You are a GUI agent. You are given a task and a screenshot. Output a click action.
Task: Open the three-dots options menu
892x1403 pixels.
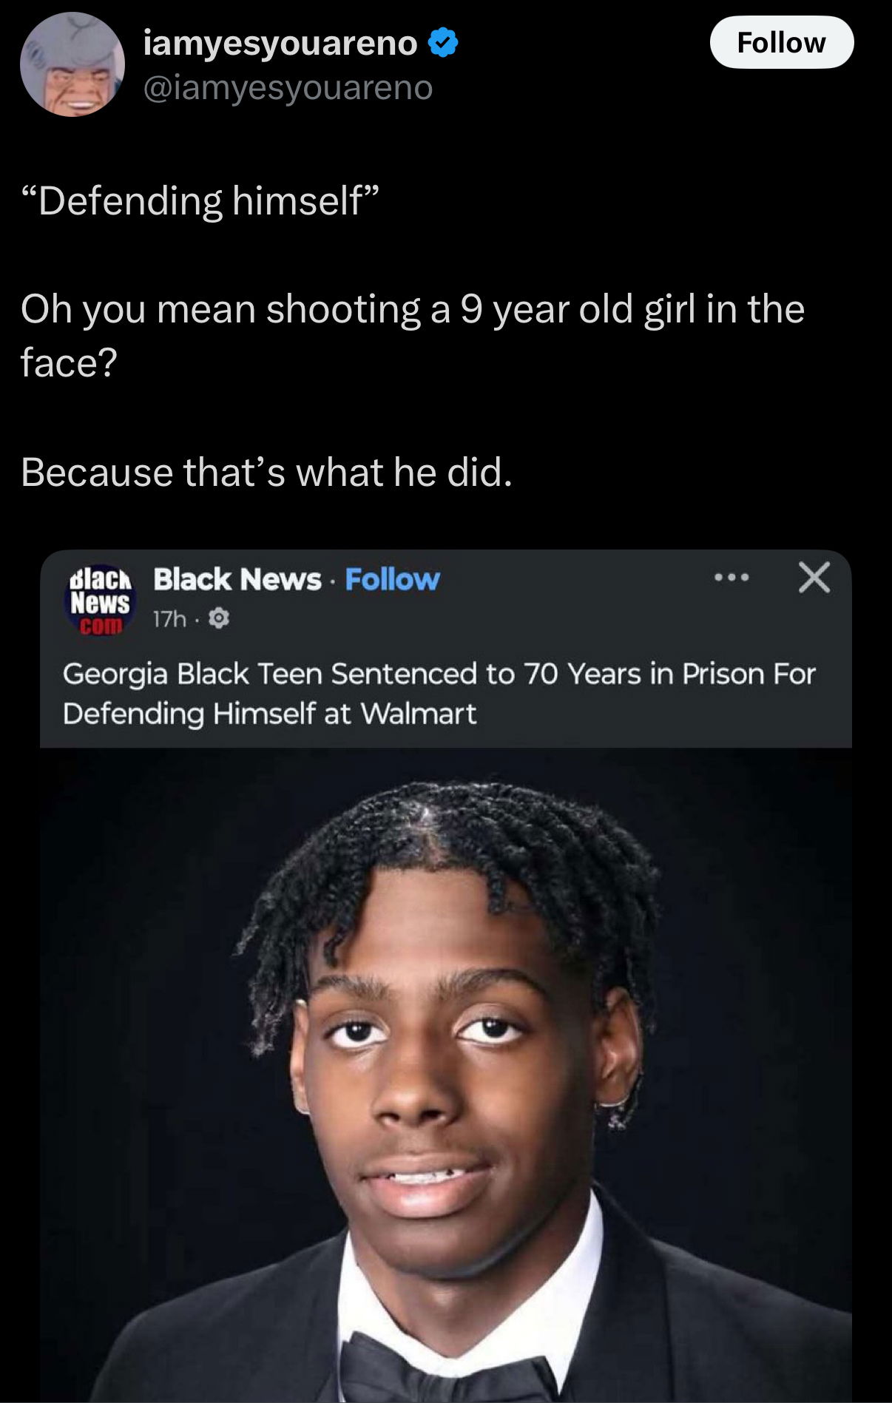click(x=732, y=578)
